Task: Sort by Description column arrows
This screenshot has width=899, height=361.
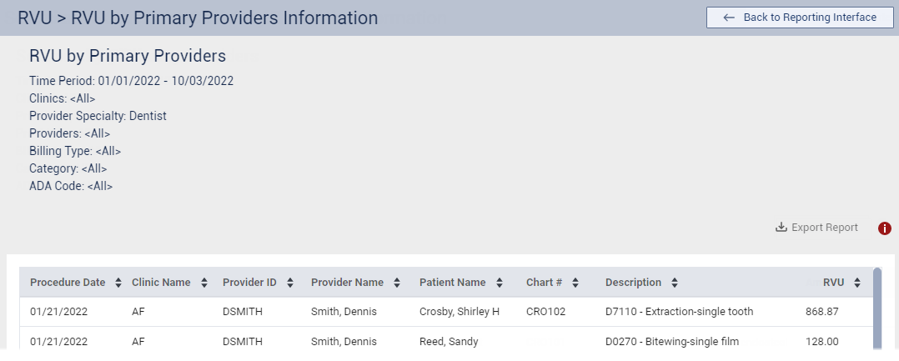Action: (675, 283)
